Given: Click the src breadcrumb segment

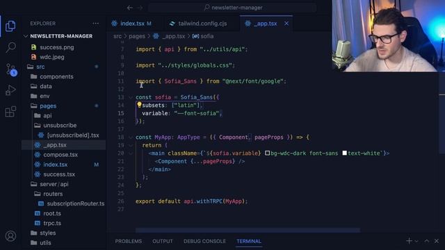Looking at the screenshot, I should click(118, 36).
